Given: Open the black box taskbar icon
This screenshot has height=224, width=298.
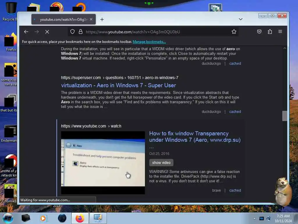Looking at the screenshot, I should [x=26, y=218].
